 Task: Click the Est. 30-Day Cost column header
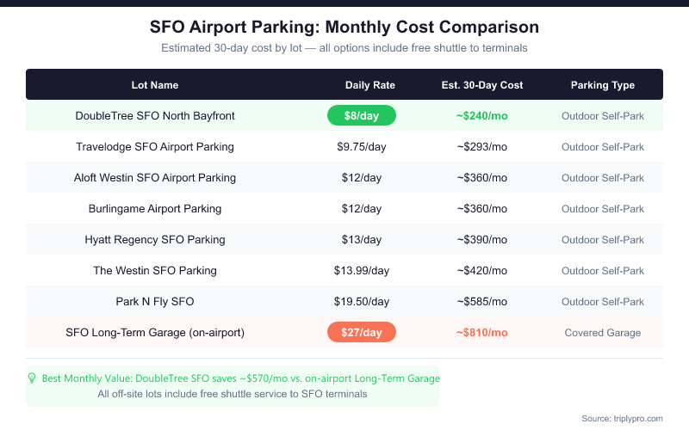tap(482, 85)
